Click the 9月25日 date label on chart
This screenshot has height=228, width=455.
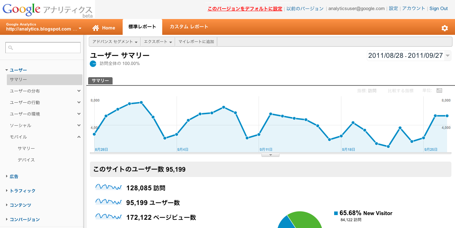(431, 149)
